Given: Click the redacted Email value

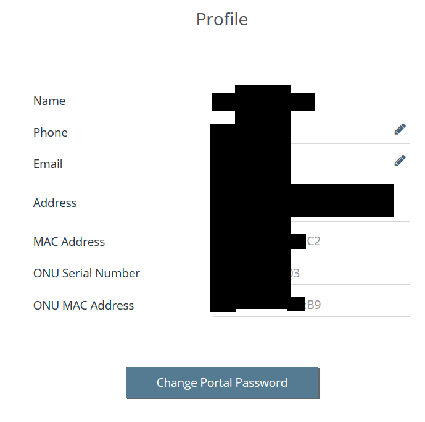Looking at the screenshot, I should pyautogui.click(x=250, y=164).
